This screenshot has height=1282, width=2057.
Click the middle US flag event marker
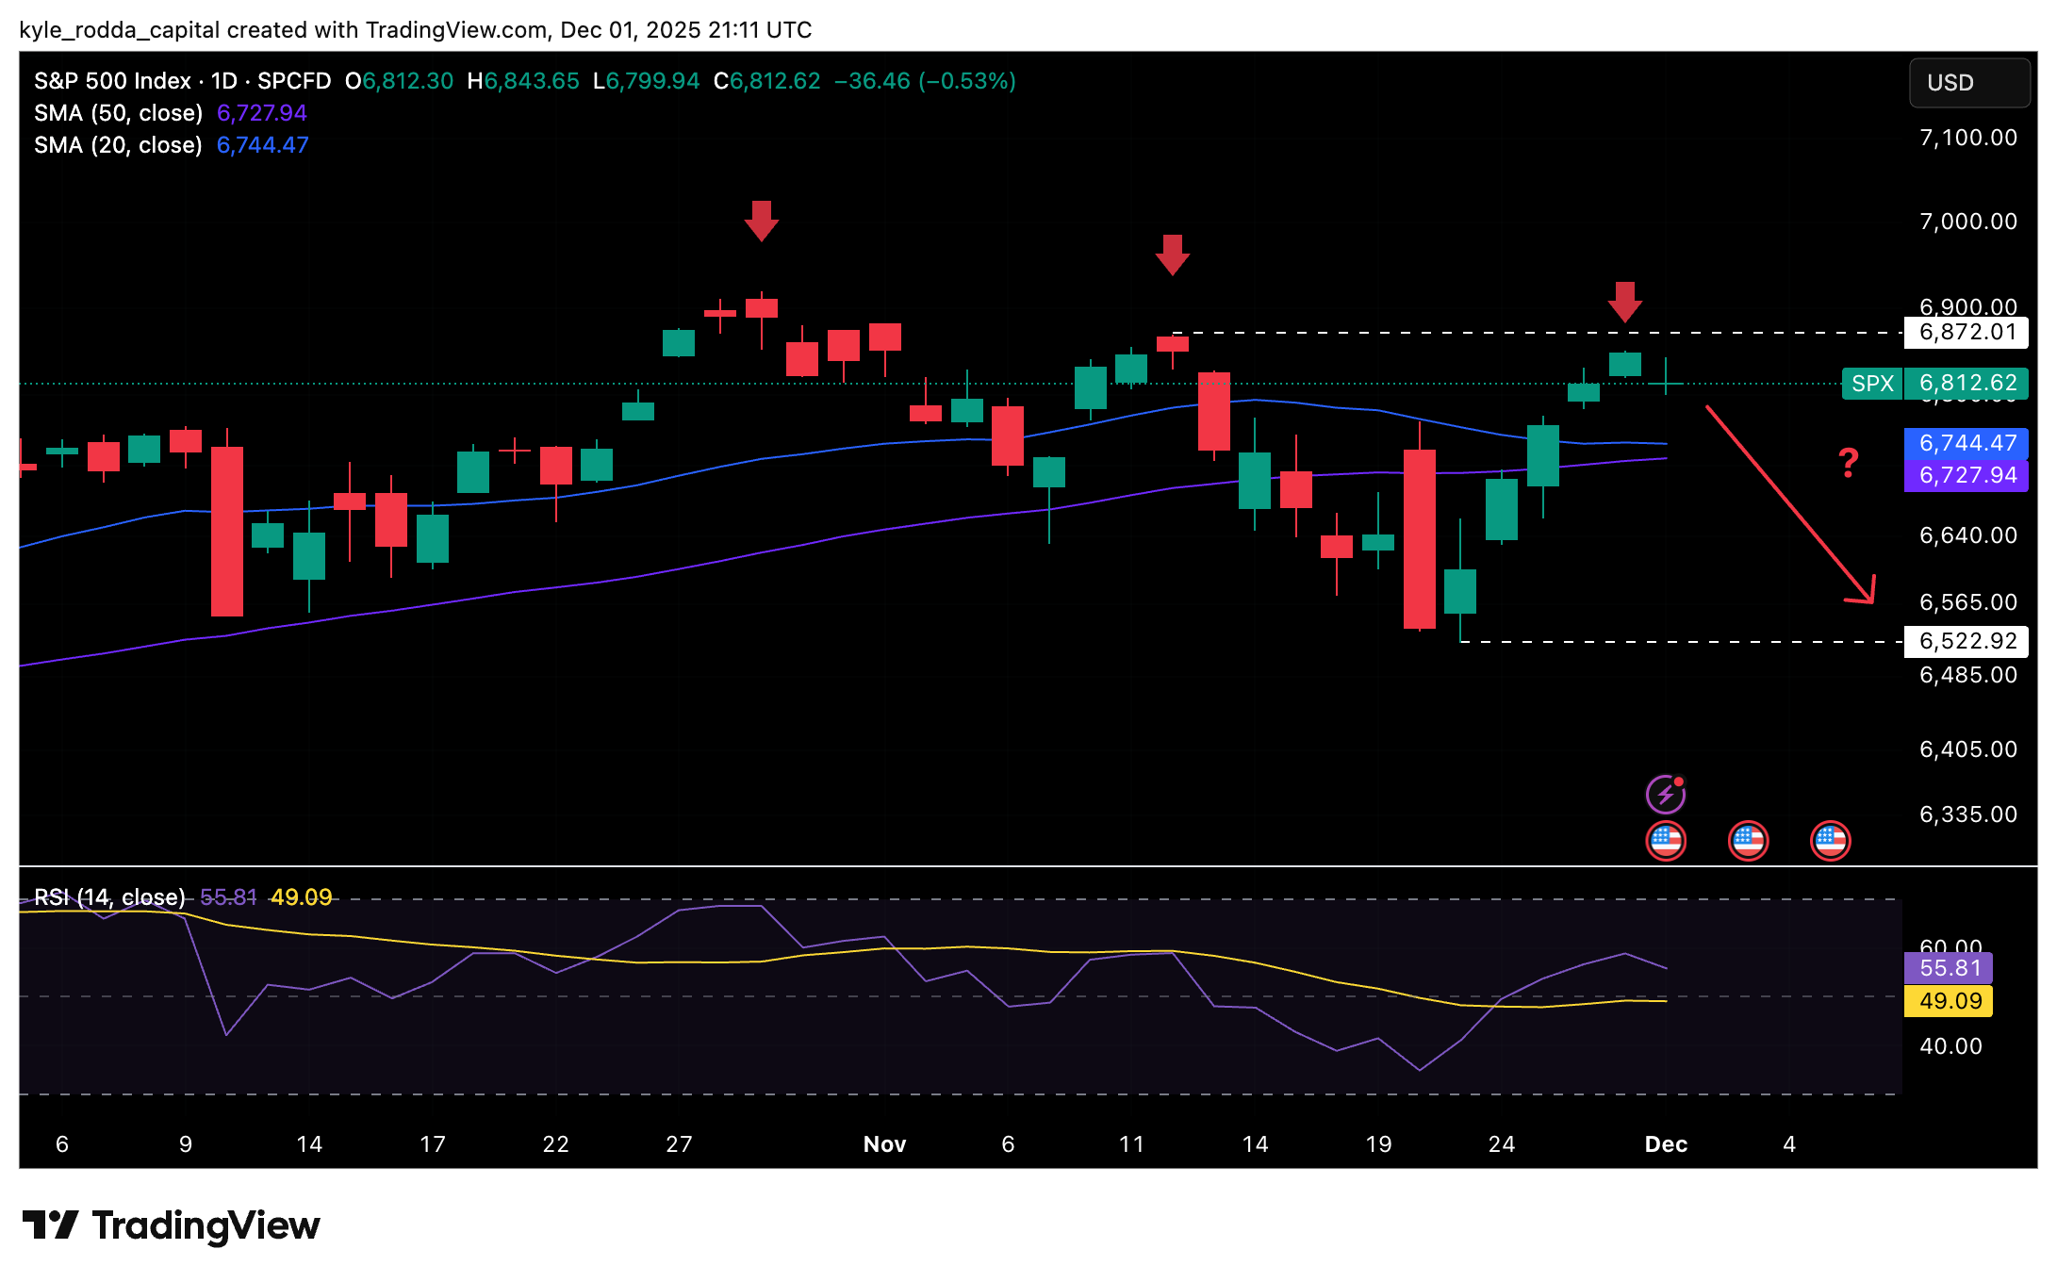pyautogui.click(x=1750, y=841)
